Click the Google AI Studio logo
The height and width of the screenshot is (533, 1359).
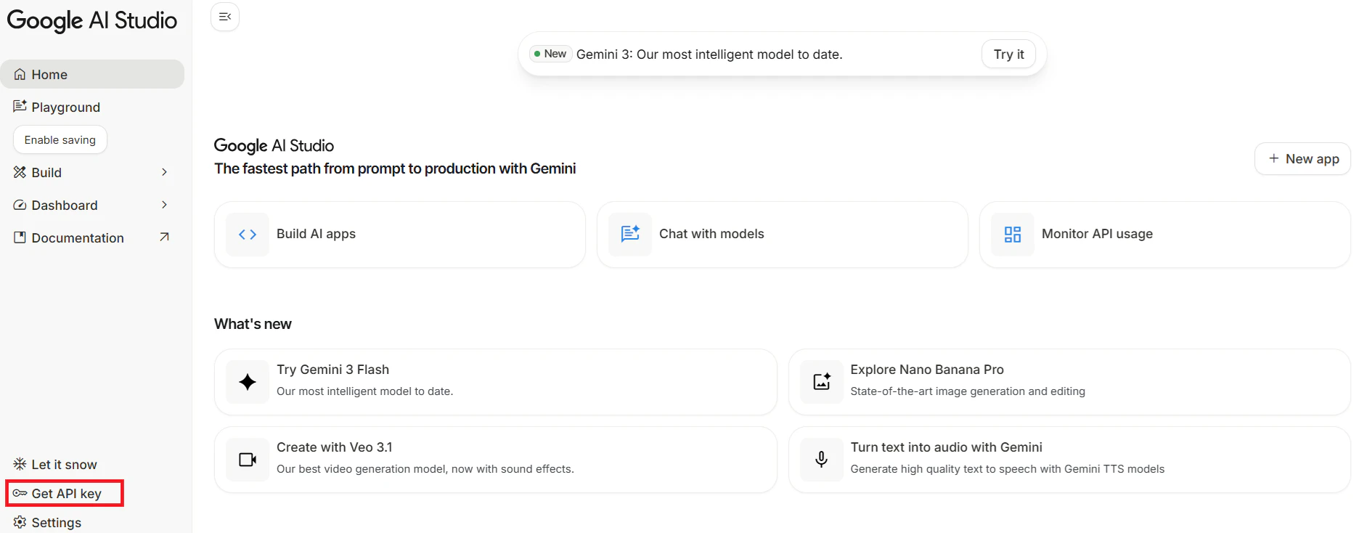click(x=92, y=20)
